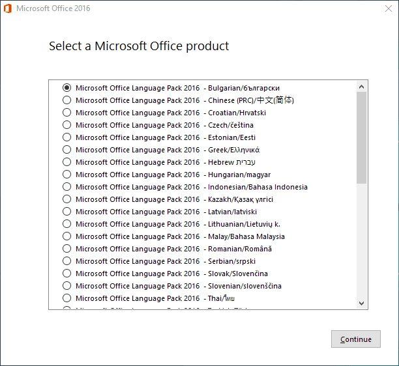The height and width of the screenshot is (366, 399).
Task: Click the Continue button
Action: click(356, 339)
